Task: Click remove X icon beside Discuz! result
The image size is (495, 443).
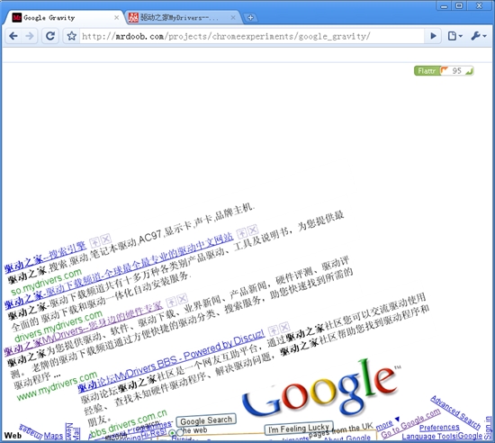Action: [284, 327]
